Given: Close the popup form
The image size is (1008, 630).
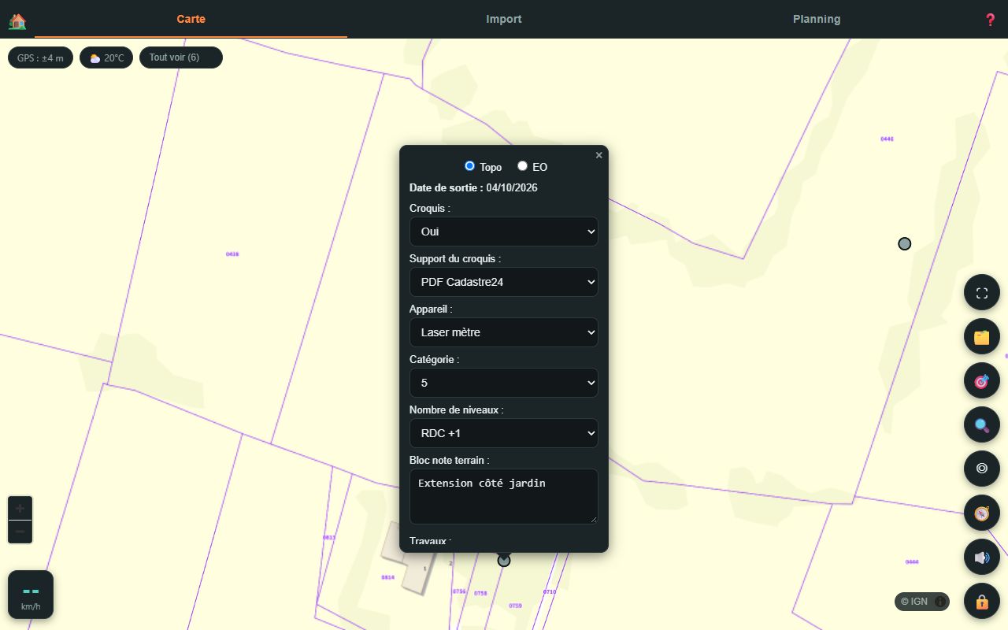Looking at the screenshot, I should (598, 155).
